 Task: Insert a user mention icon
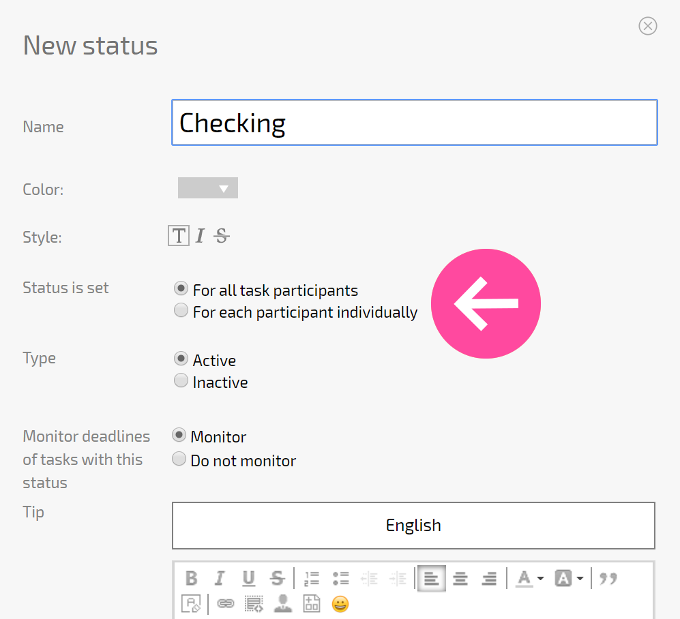[283, 603]
